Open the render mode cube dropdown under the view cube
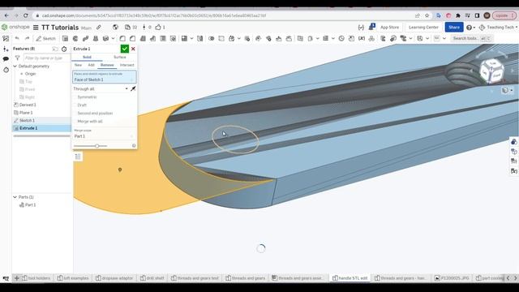 pyautogui.click(x=507, y=90)
